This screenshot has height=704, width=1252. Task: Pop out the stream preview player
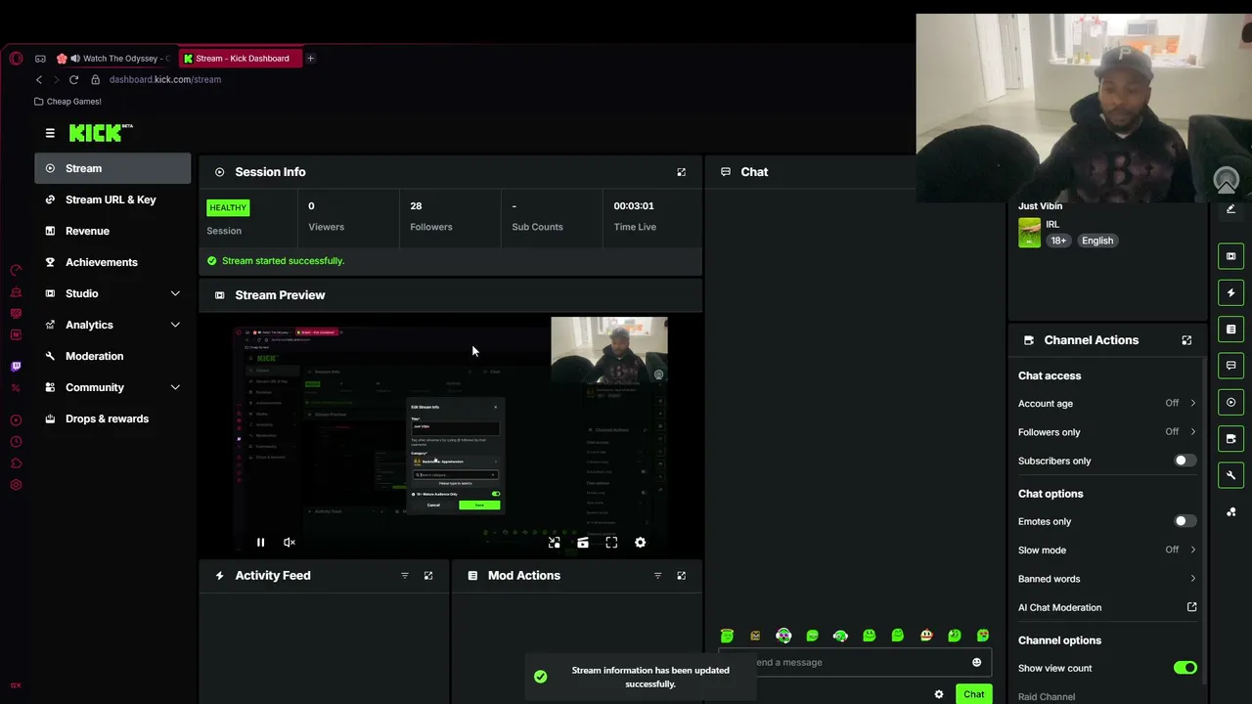(555, 543)
